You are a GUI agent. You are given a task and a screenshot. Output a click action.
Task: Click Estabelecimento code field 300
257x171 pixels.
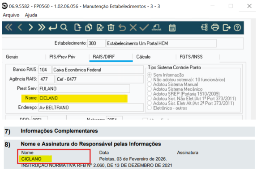pos(96,43)
